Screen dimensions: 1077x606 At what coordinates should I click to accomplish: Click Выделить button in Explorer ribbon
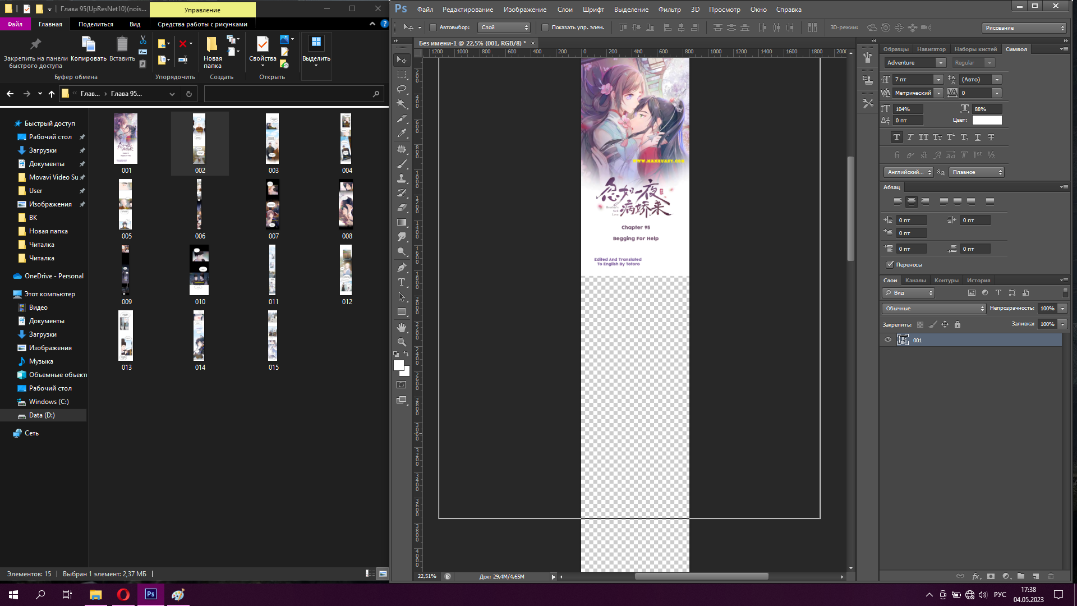click(x=316, y=50)
